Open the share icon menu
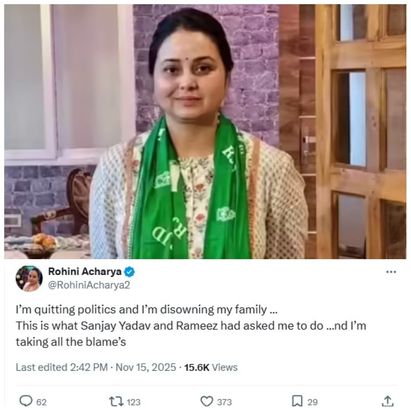The width and height of the screenshot is (411, 411). pos(387,401)
